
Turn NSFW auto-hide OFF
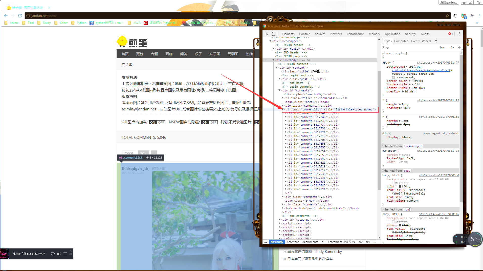[x=213, y=122]
